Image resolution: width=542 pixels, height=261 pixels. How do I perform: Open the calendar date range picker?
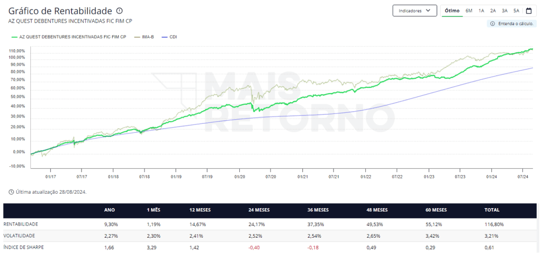pyautogui.click(x=528, y=11)
